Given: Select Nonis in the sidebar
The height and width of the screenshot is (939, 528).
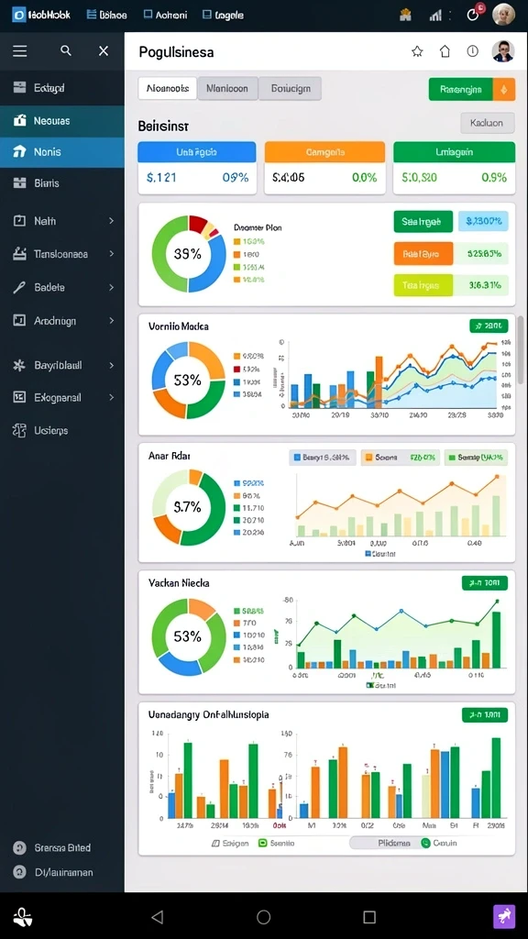Looking at the screenshot, I should click(62, 152).
